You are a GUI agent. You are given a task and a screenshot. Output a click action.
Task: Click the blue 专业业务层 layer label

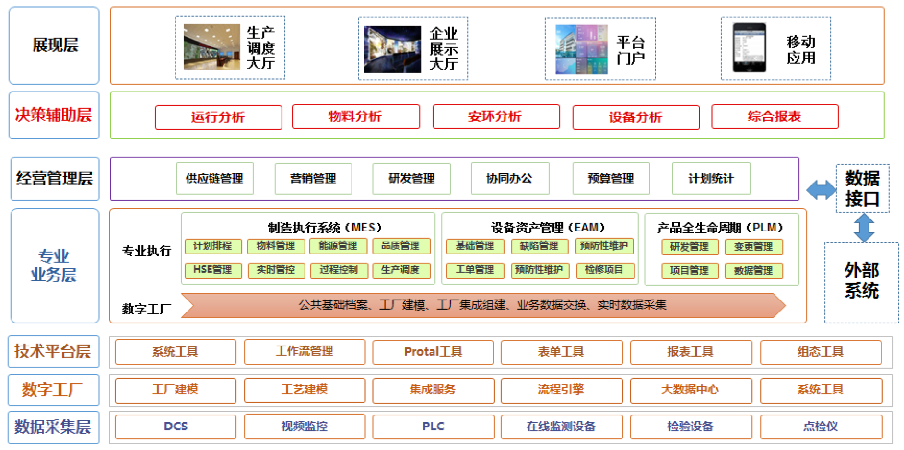pyautogui.click(x=55, y=265)
